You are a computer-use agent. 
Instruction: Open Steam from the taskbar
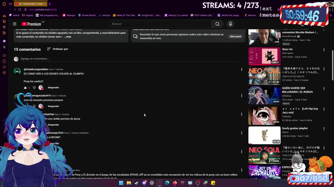tap(136, 183)
